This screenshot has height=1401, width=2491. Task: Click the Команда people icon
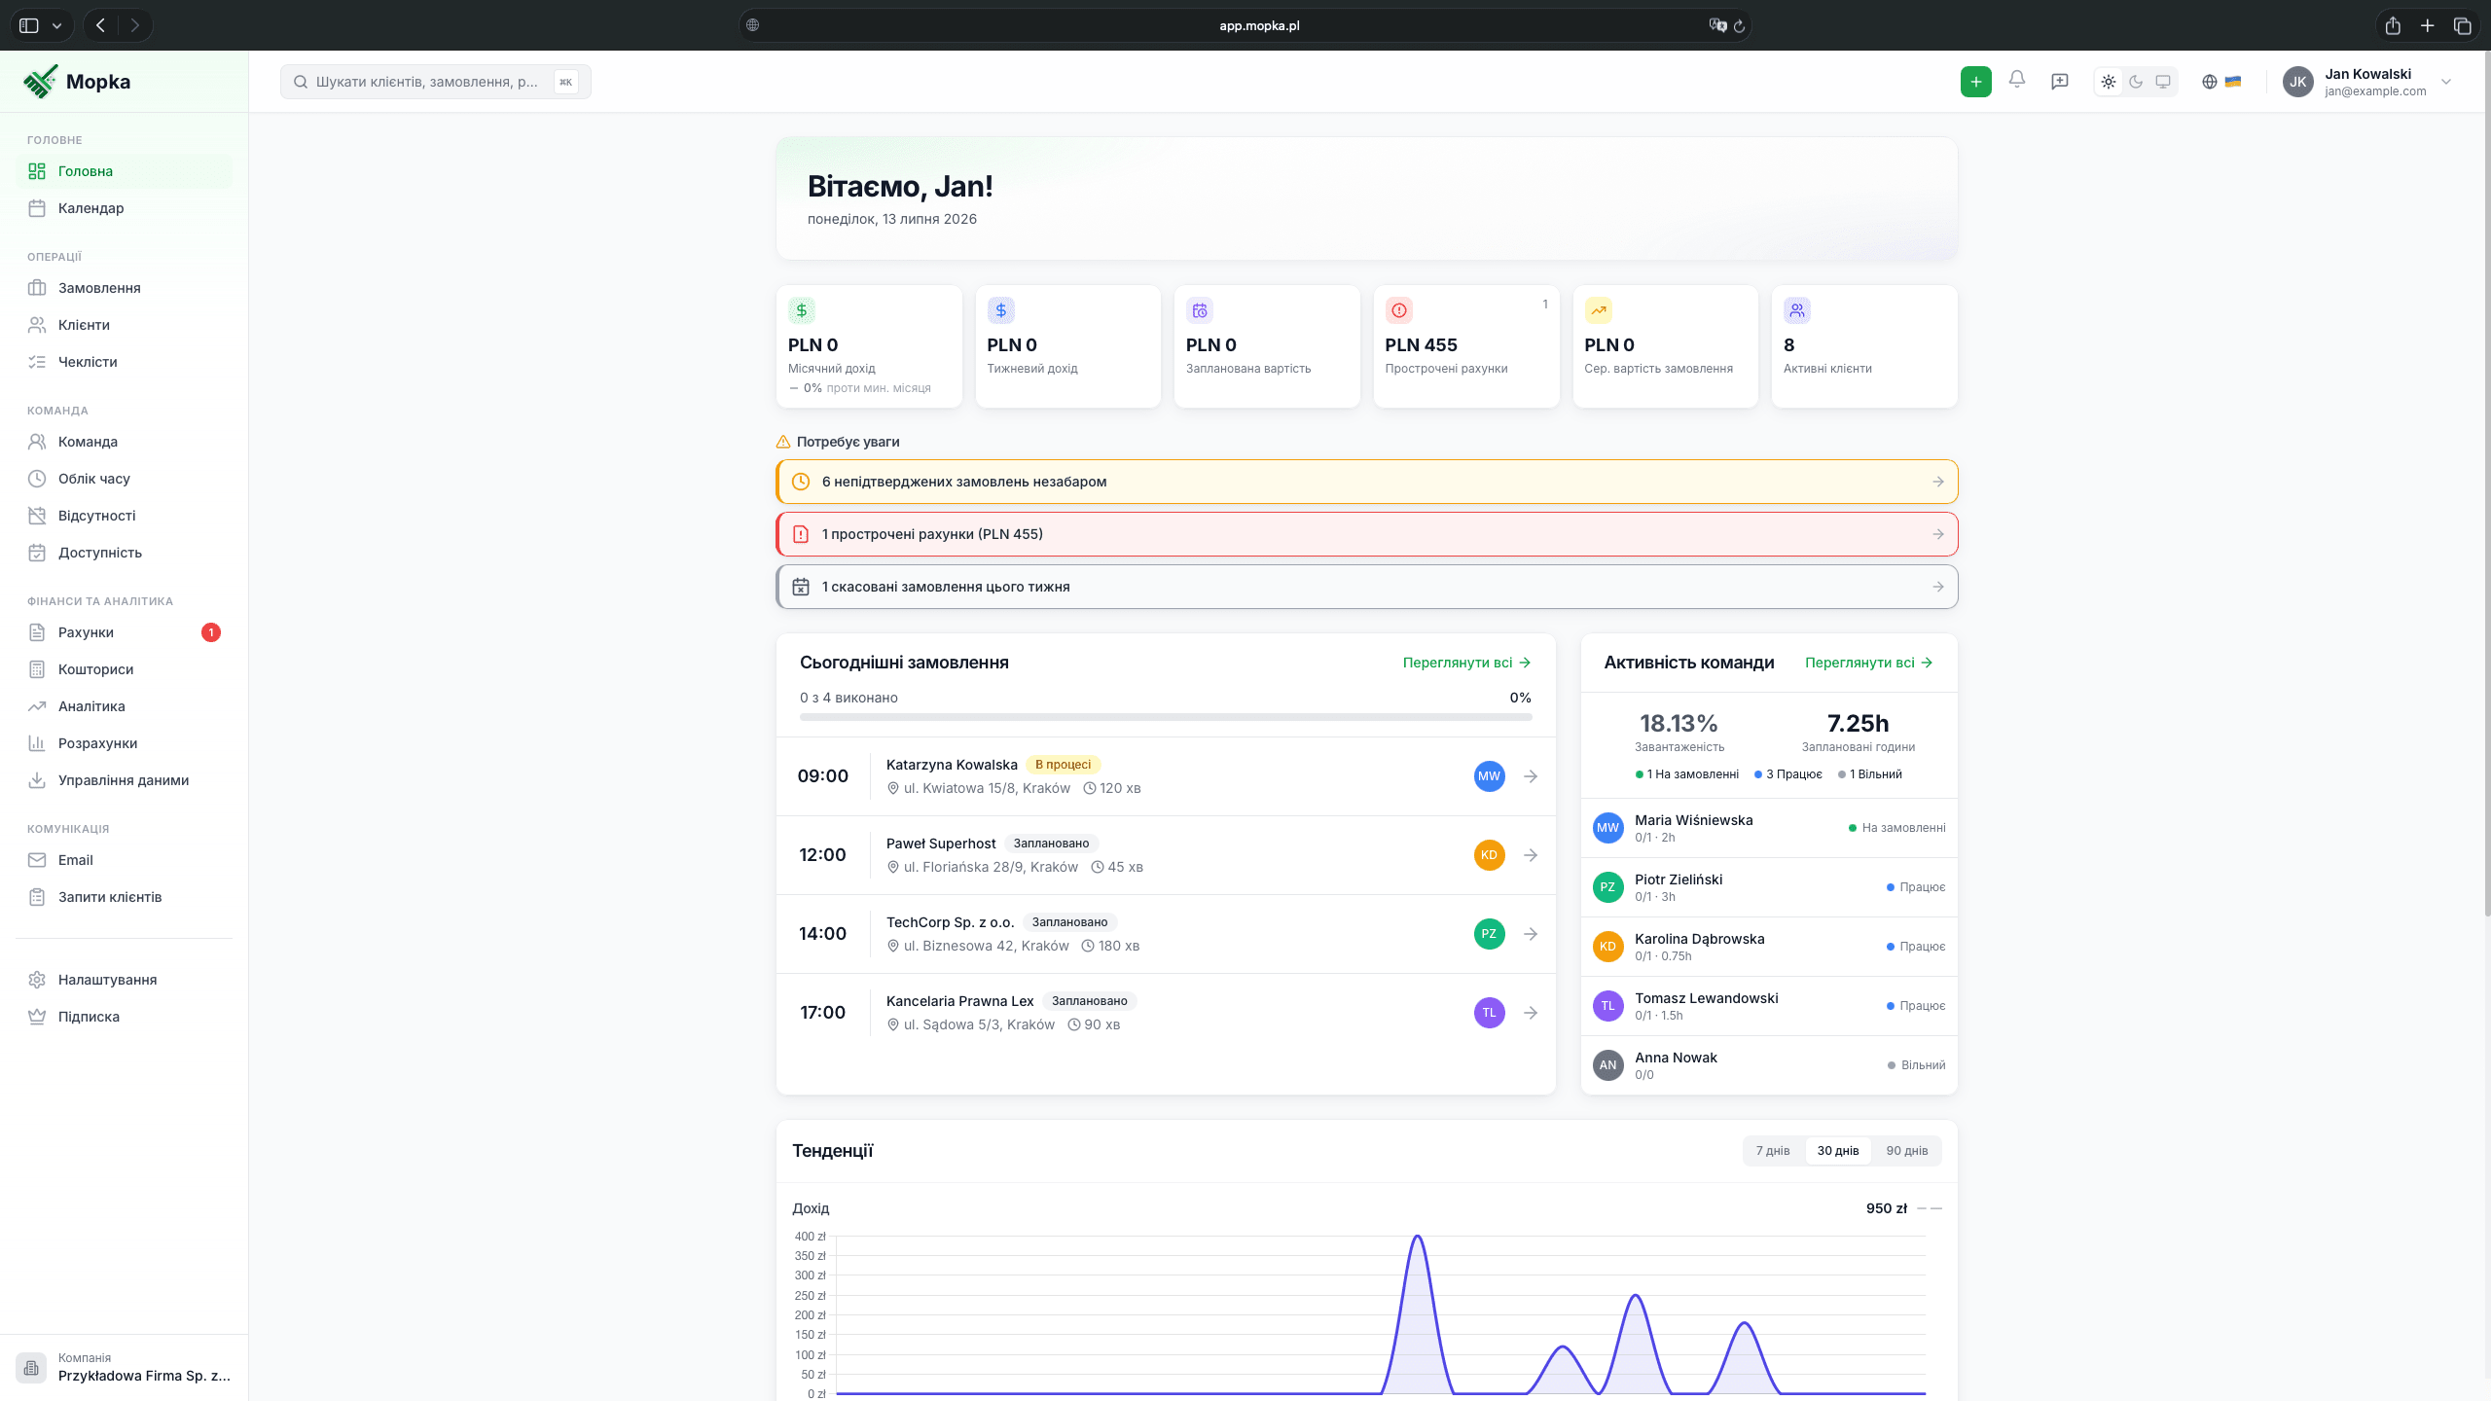[37, 442]
